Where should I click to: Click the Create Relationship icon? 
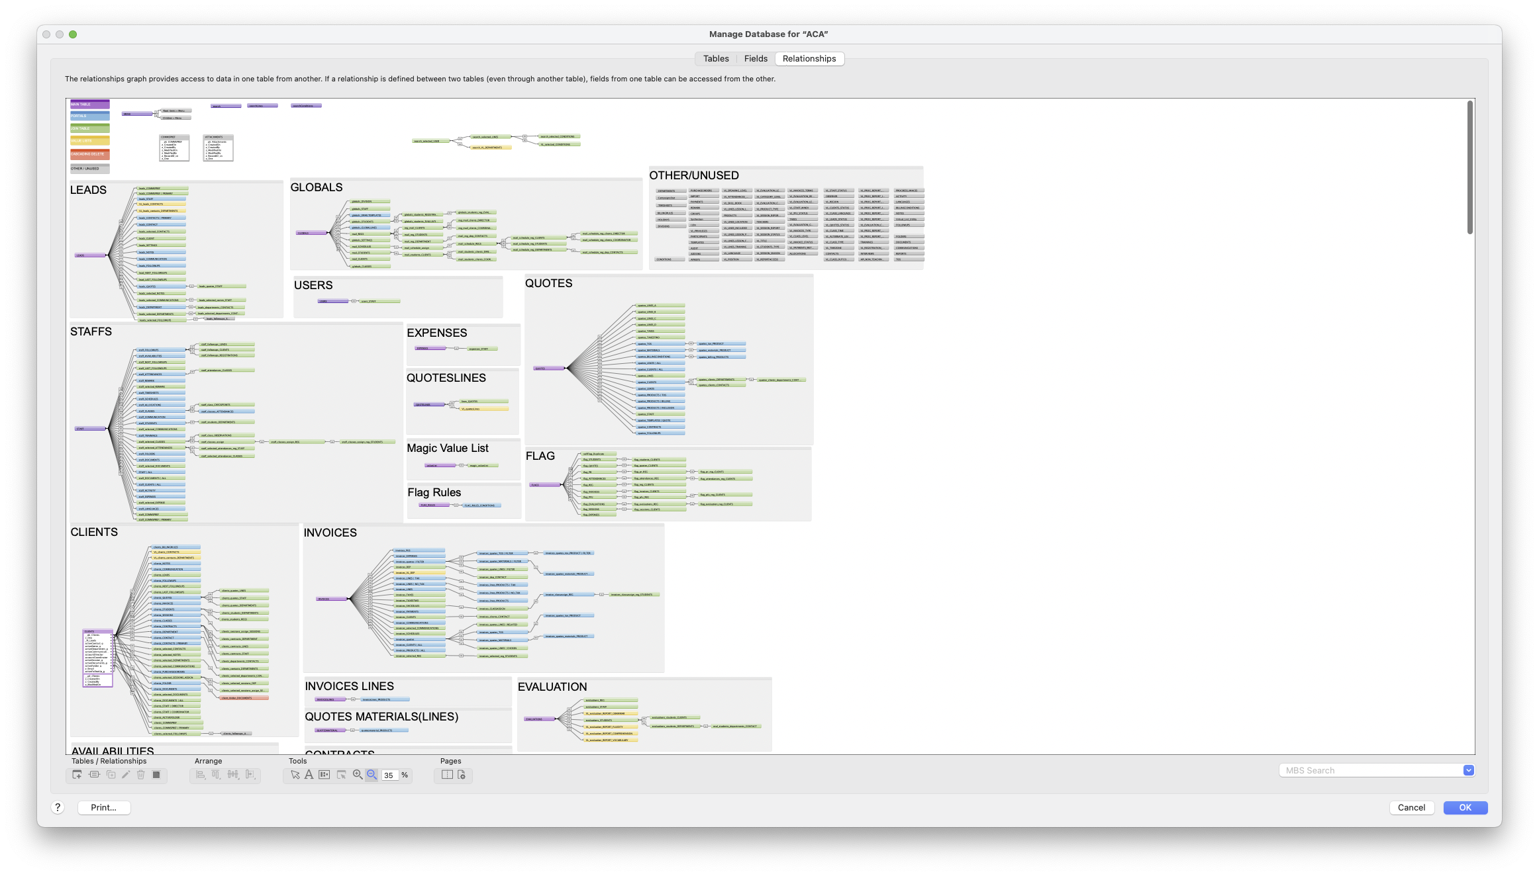click(94, 775)
